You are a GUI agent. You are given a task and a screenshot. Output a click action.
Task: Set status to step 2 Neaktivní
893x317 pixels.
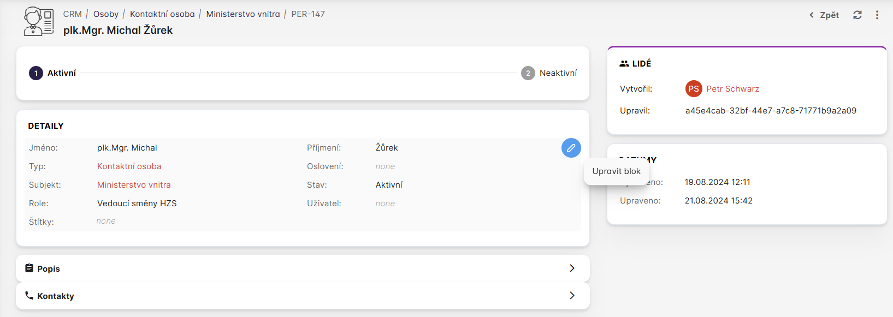click(x=528, y=73)
